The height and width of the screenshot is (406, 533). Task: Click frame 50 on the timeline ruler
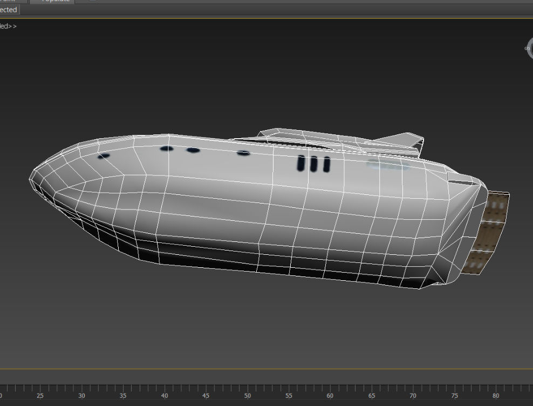tap(248, 395)
